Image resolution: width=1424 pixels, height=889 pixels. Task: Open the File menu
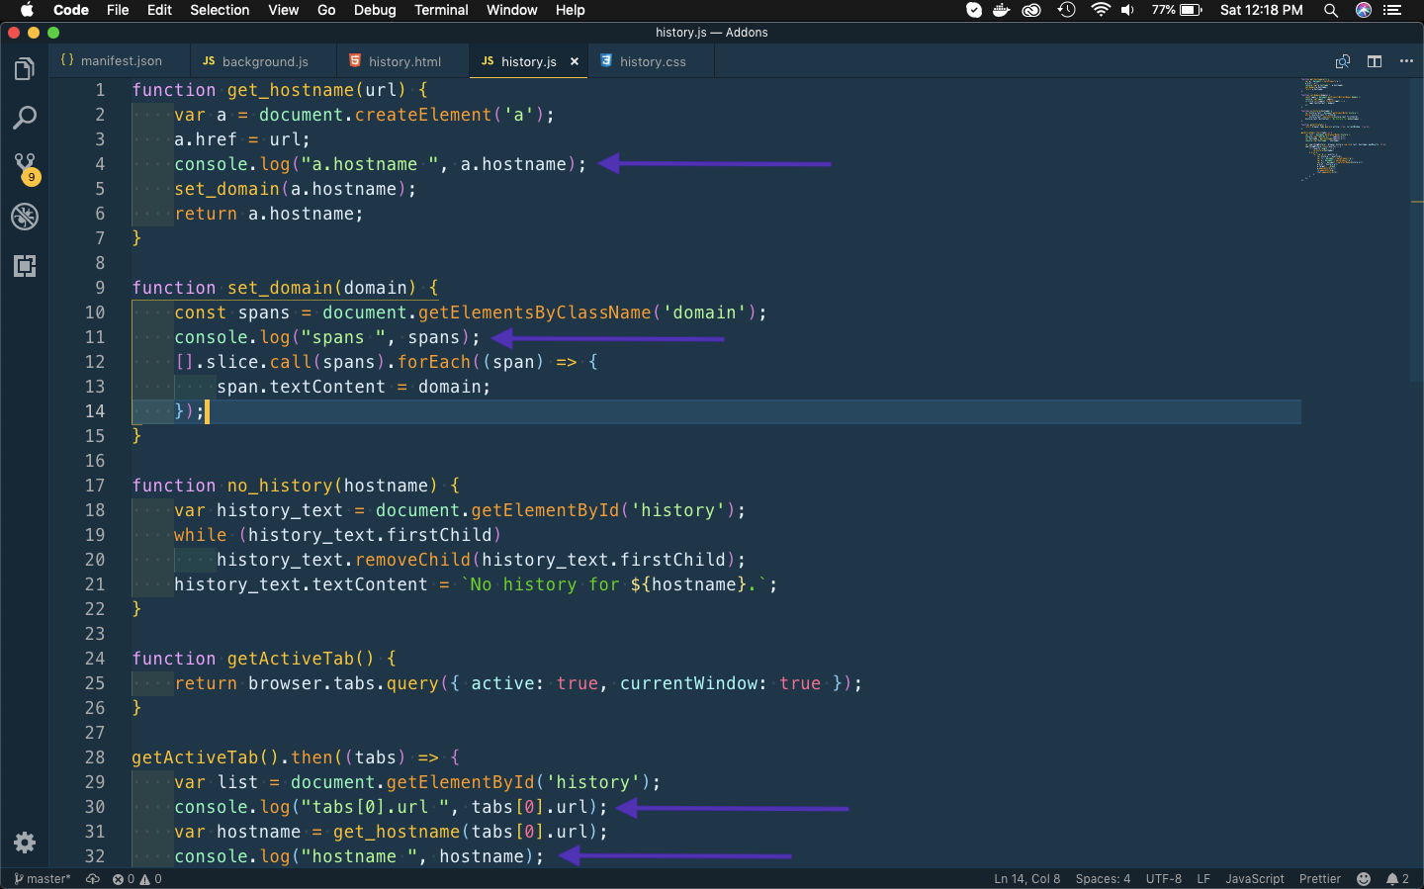pos(118,10)
